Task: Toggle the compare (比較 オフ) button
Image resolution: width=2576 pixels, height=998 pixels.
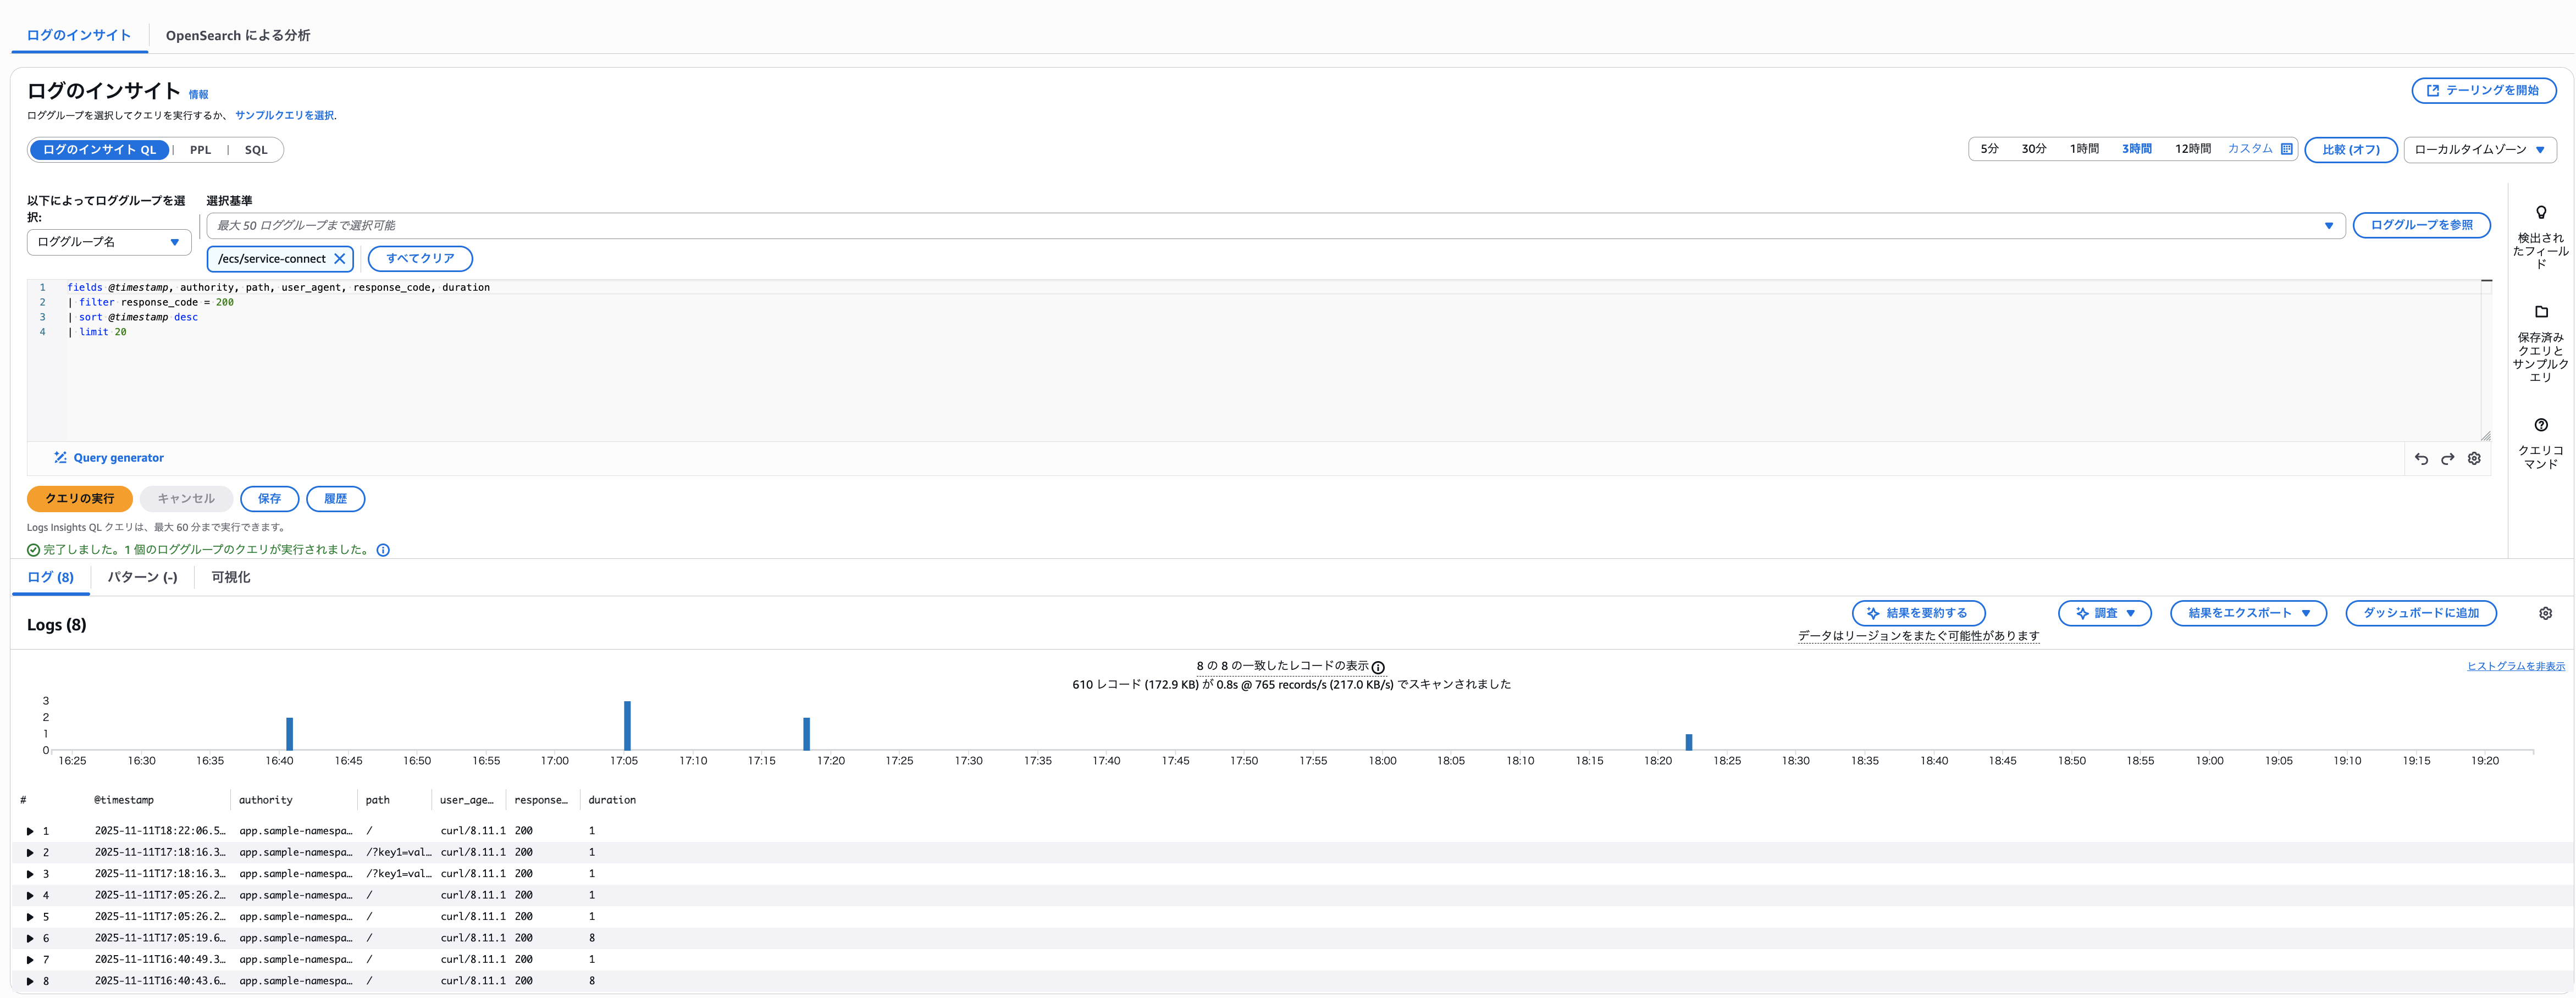Action: 2350,150
